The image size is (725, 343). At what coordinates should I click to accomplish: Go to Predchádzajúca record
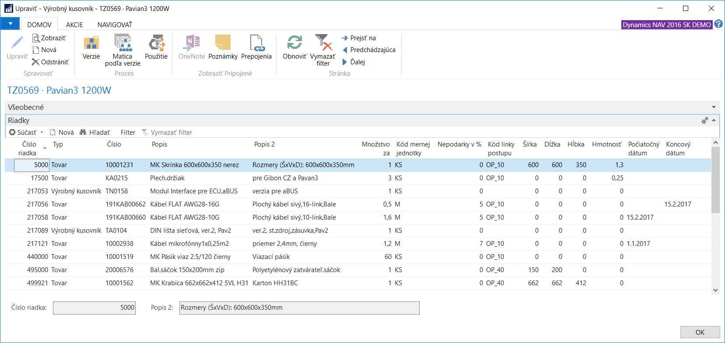[368, 50]
